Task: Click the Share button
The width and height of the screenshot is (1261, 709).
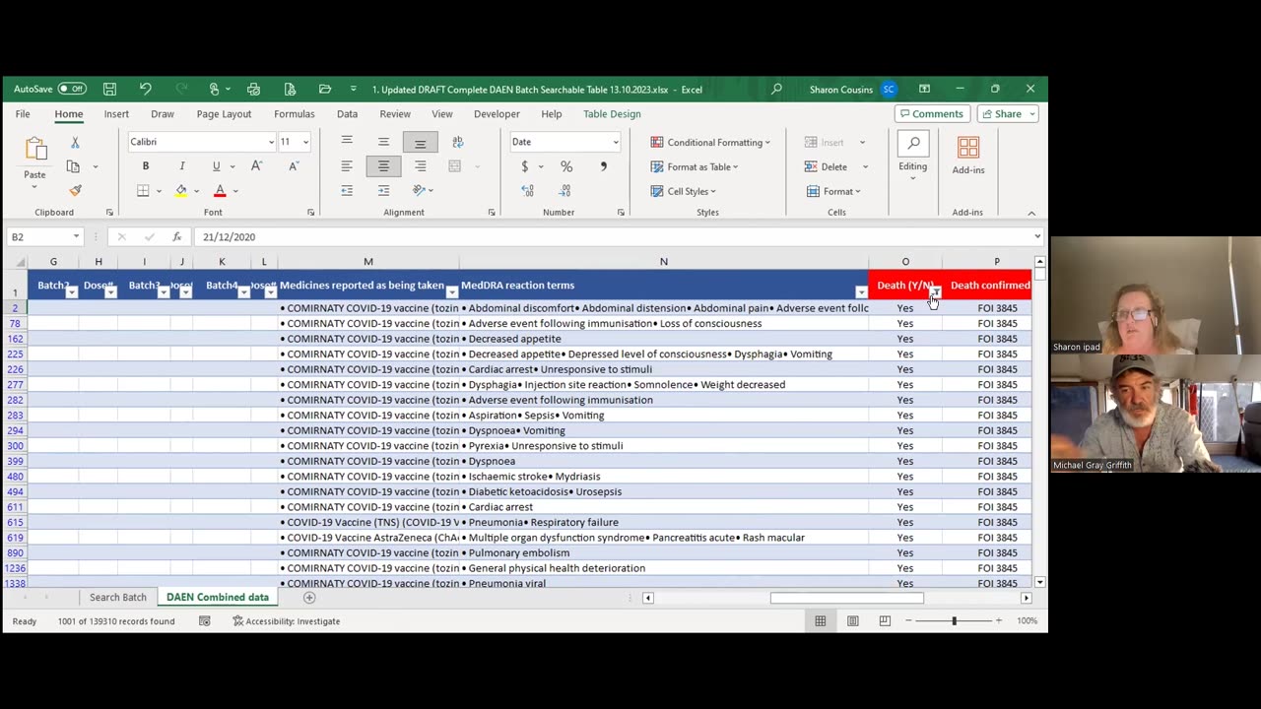Action: pos(1003,113)
